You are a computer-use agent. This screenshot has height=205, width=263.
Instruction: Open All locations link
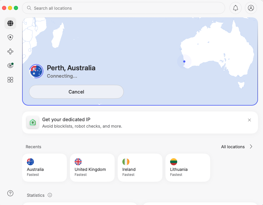233,147
